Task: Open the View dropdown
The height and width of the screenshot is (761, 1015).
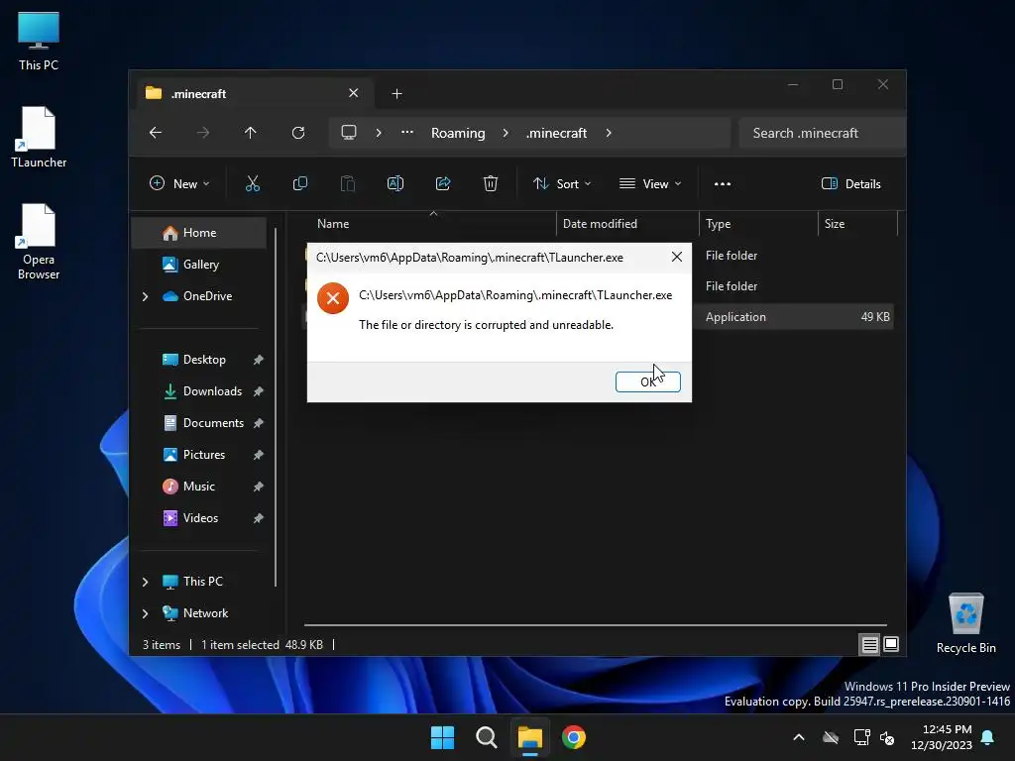Action: click(650, 183)
